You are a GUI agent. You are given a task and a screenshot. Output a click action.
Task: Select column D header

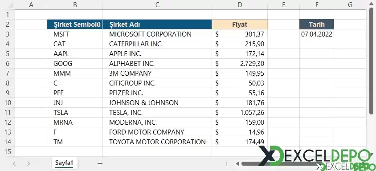(240, 5)
